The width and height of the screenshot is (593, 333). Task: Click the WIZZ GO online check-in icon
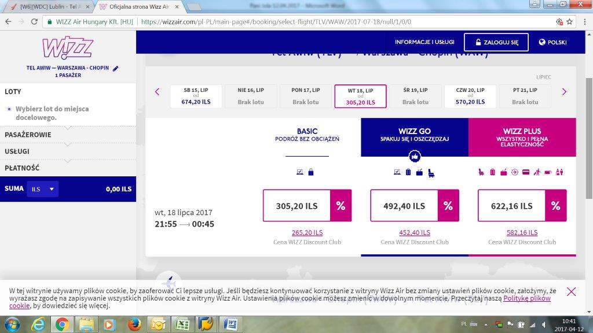click(x=397, y=172)
